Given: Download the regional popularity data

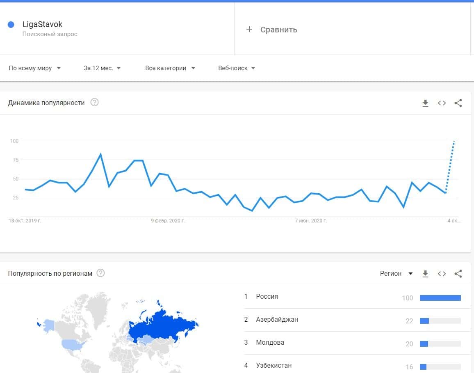Looking at the screenshot, I should (425, 274).
